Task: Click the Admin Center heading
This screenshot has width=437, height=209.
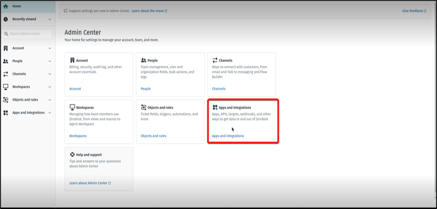Action: tap(83, 32)
